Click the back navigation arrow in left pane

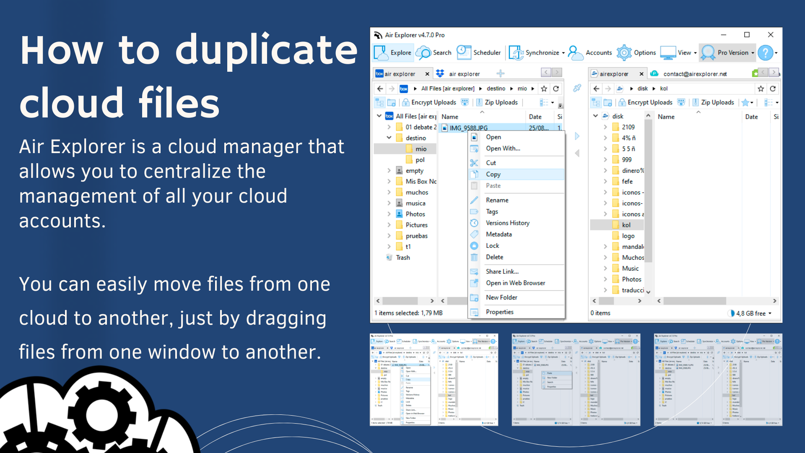click(x=380, y=89)
